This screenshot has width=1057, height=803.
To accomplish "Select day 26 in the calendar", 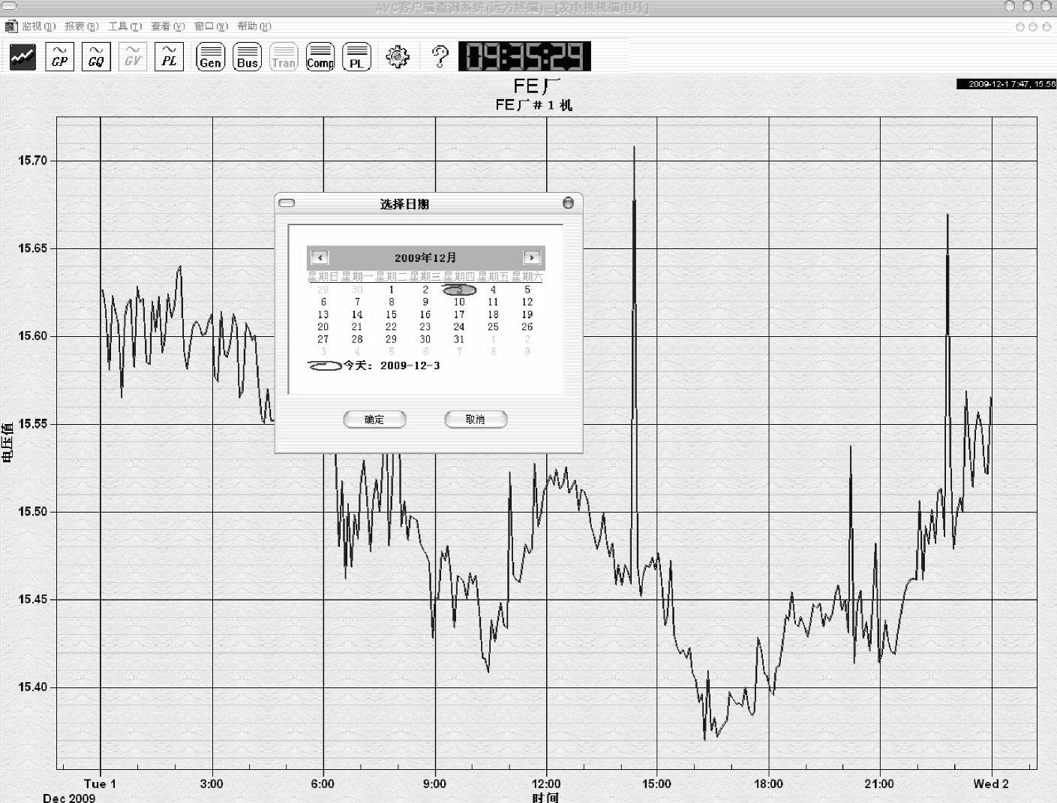I will click(x=527, y=327).
